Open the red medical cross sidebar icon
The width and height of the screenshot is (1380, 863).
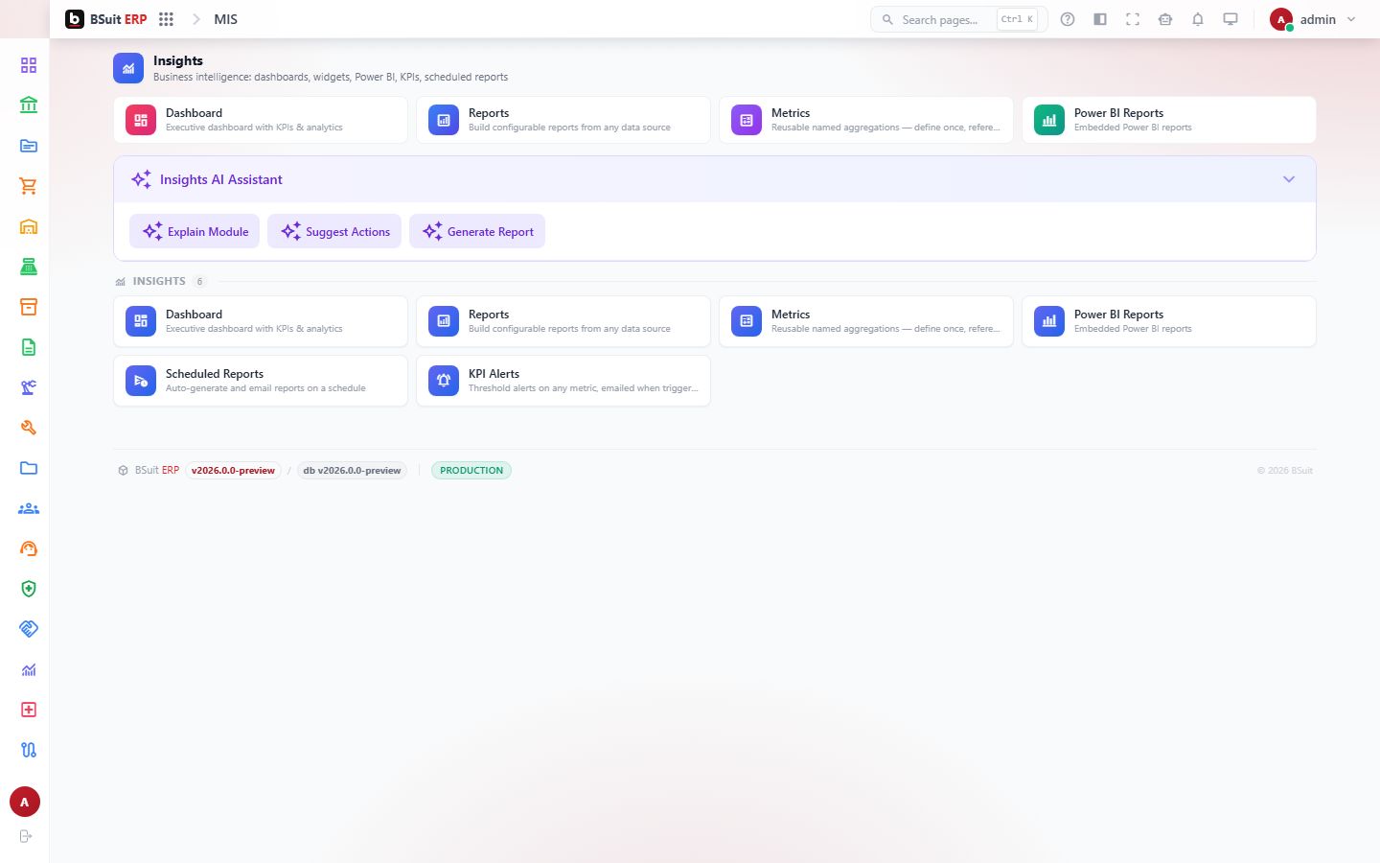[29, 710]
